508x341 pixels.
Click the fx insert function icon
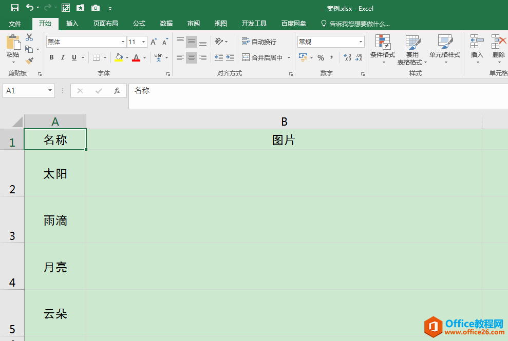(x=117, y=91)
